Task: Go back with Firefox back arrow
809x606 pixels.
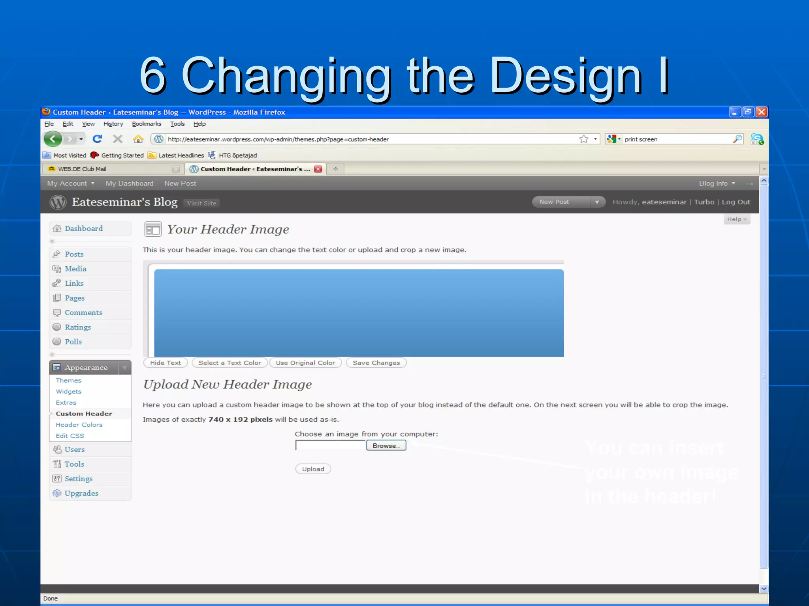Action: [x=53, y=139]
